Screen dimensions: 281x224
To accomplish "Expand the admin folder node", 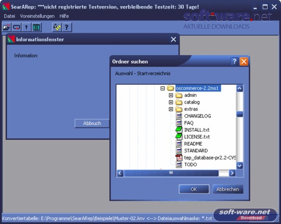I will [171, 95].
